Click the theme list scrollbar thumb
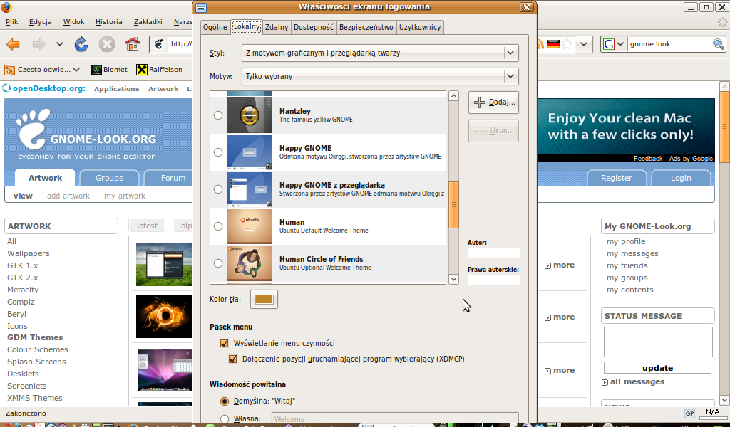 point(453,204)
